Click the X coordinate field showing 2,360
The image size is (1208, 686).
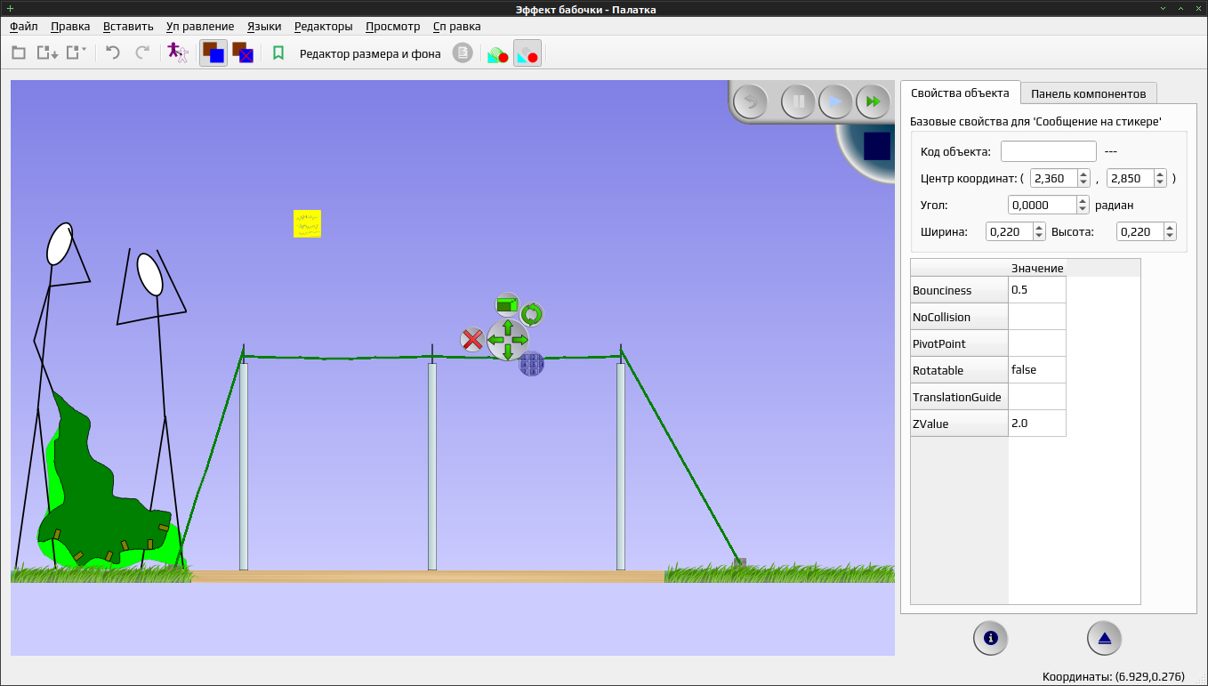(x=1055, y=178)
